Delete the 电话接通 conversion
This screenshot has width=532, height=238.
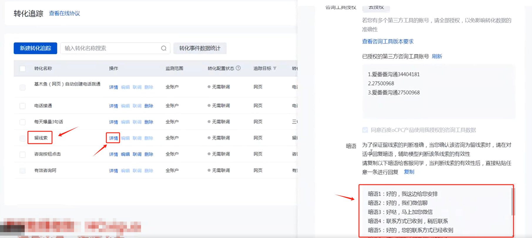pos(149,106)
